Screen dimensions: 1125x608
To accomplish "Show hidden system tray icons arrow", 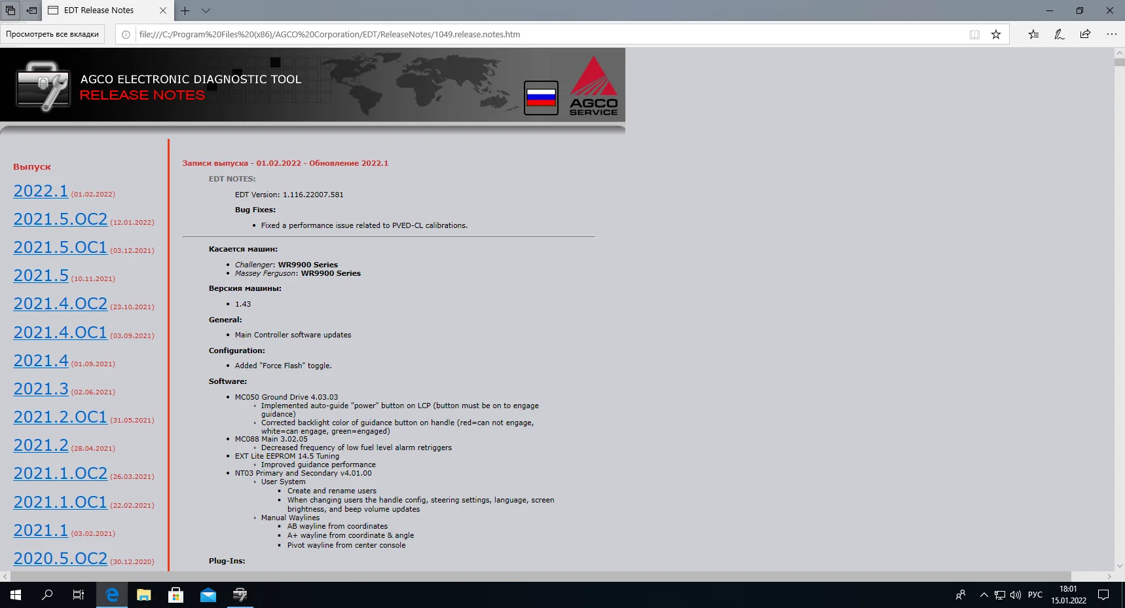I will point(984,595).
